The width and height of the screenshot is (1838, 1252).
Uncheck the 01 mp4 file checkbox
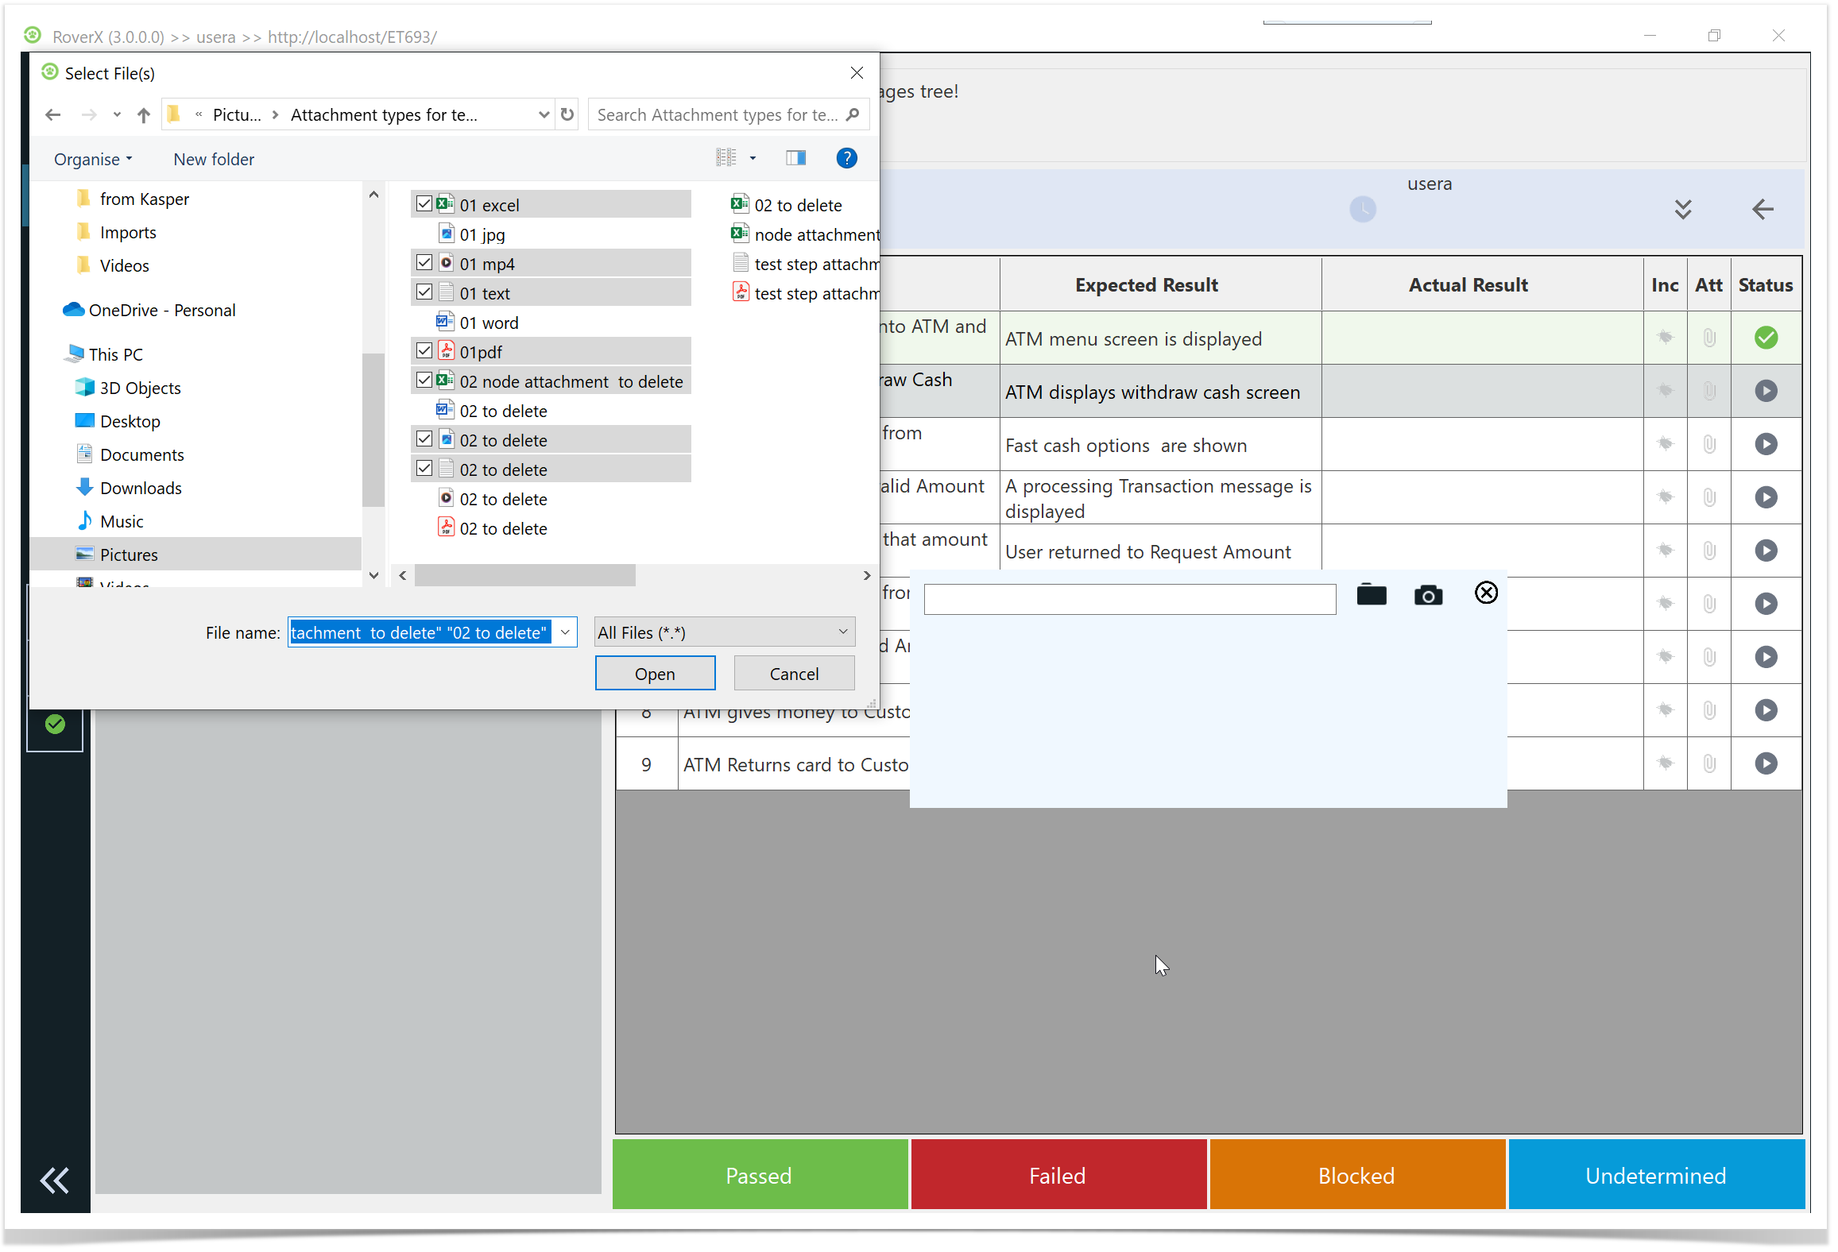click(x=424, y=263)
